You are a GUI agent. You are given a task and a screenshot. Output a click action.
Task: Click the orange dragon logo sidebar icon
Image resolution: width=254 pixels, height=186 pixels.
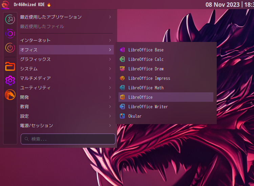(x=10, y=95)
